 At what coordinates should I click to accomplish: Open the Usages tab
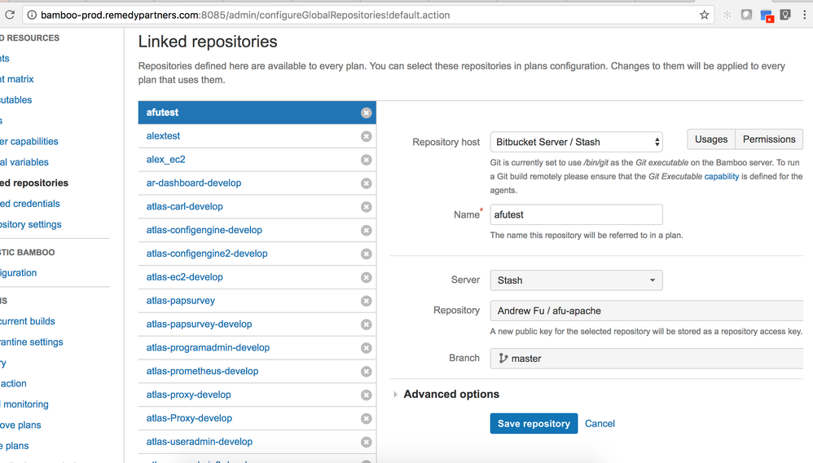711,139
